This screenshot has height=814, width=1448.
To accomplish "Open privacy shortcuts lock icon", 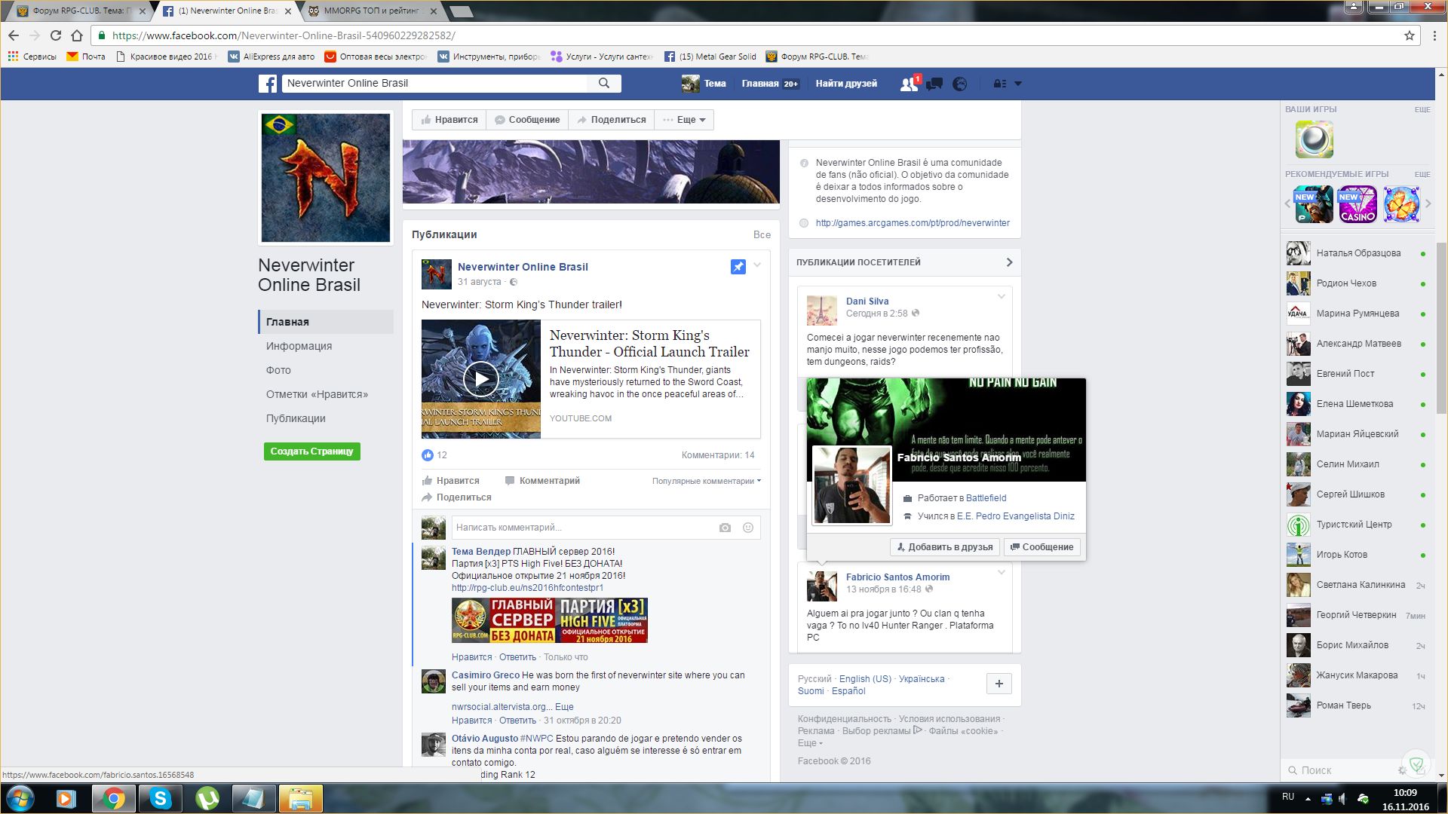I will click(x=1000, y=84).
